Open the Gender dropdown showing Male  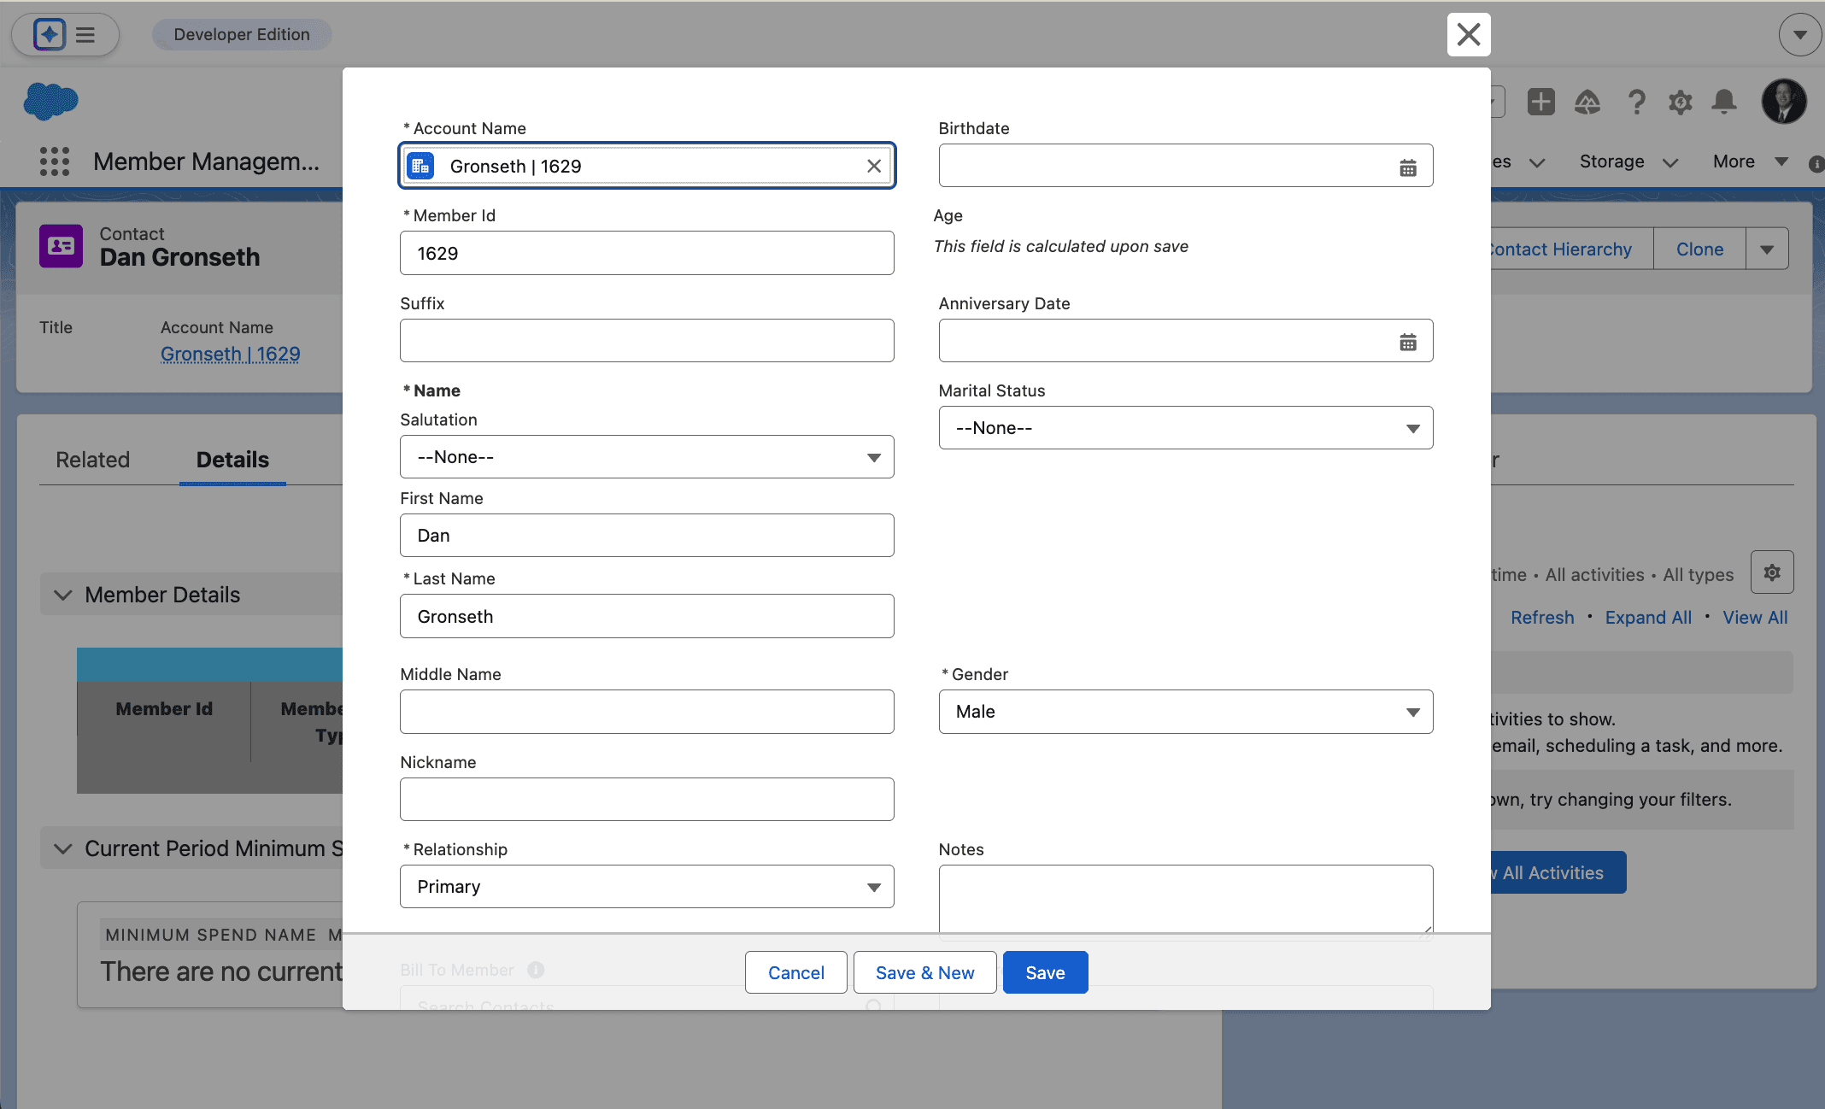(1185, 712)
